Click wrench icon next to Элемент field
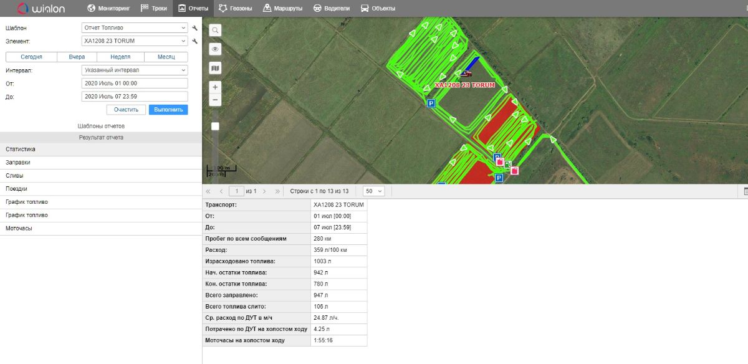 (x=194, y=41)
